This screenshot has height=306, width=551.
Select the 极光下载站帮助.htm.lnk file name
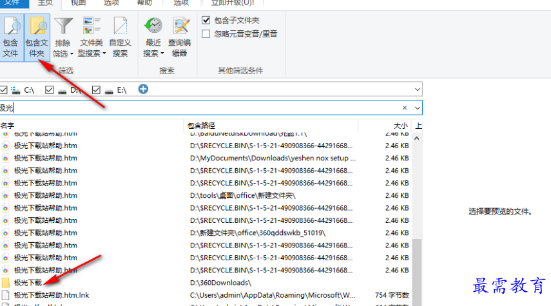coord(52,295)
